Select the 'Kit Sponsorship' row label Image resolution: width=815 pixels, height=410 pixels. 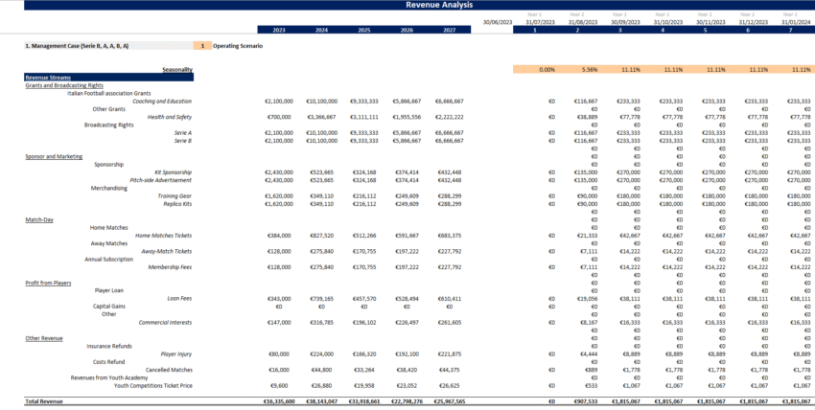click(174, 172)
